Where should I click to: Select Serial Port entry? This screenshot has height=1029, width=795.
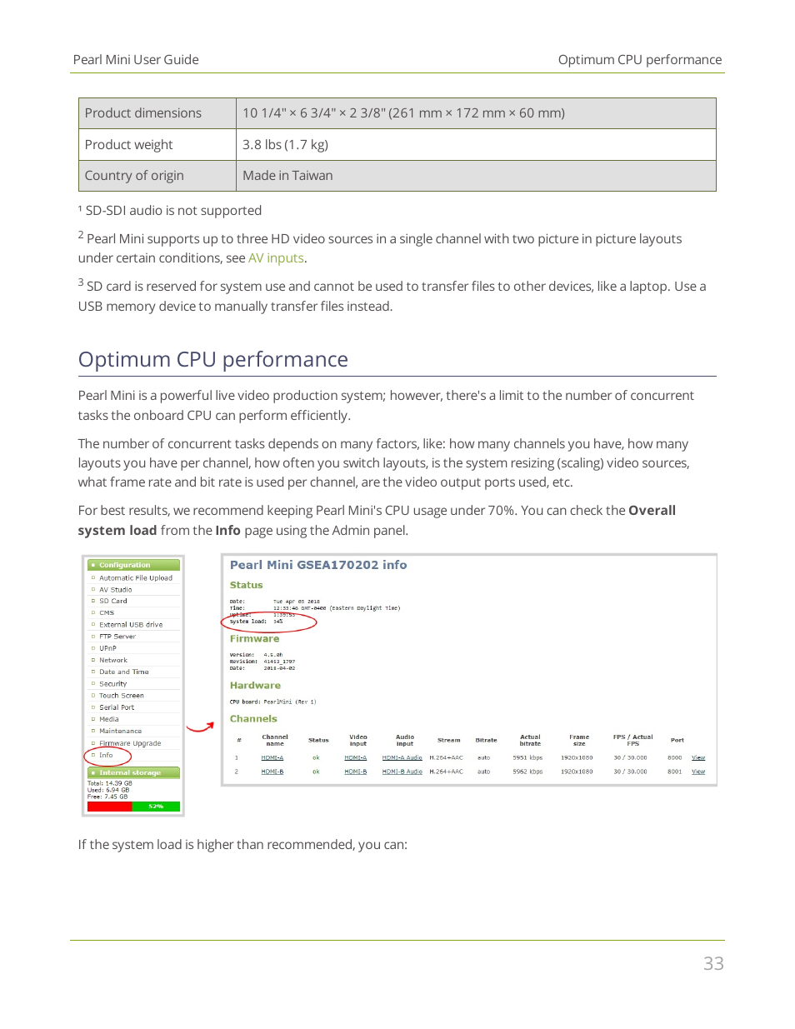[x=117, y=707]
